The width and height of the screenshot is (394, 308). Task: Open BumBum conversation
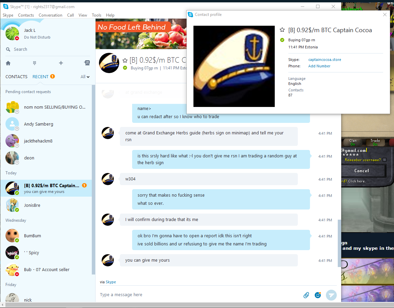click(x=46, y=236)
